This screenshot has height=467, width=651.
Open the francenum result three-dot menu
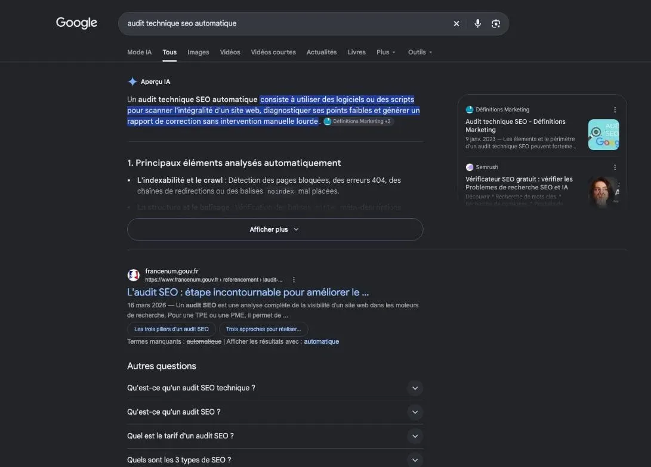[x=294, y=280]
